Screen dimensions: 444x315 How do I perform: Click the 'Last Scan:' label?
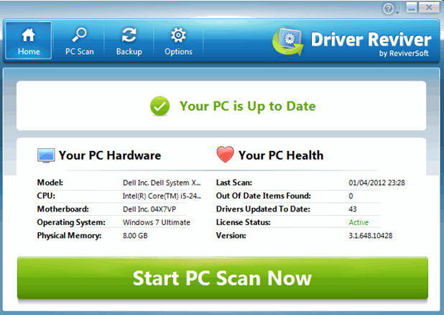tap(234, 183)
